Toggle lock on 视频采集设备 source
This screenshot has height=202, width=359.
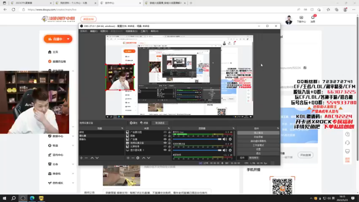point(169,143)
